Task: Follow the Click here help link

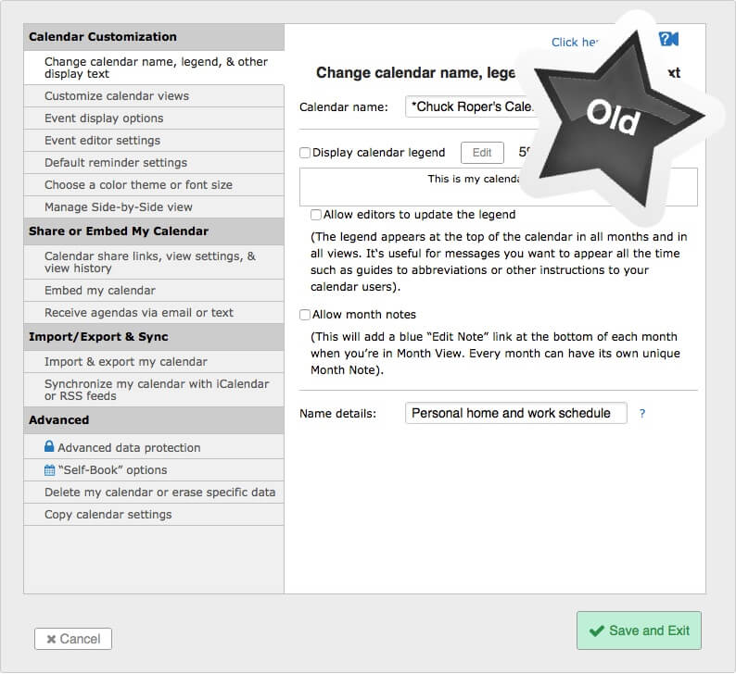Action: click(575, 43)
